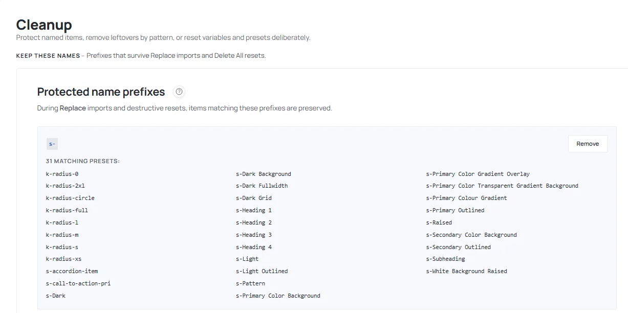Click the s-Raised preset
The height and width of the screenshot is (313, 628).
(x=439, y=222)
